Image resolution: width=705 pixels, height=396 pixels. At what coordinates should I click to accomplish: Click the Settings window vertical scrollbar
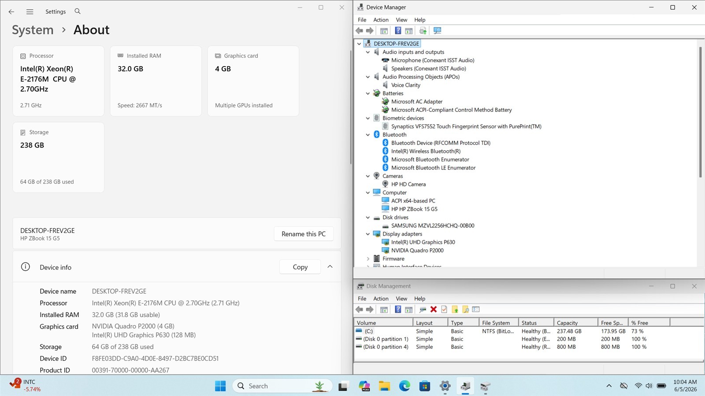coord(351,108)
